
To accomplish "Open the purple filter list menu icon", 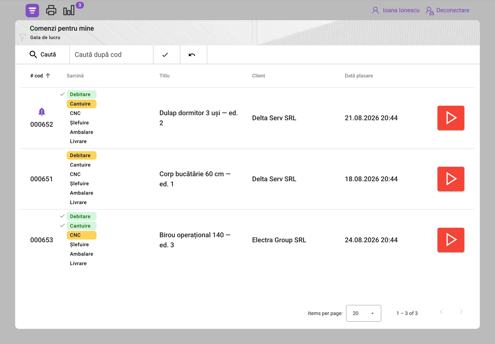I will click(32, 11).
